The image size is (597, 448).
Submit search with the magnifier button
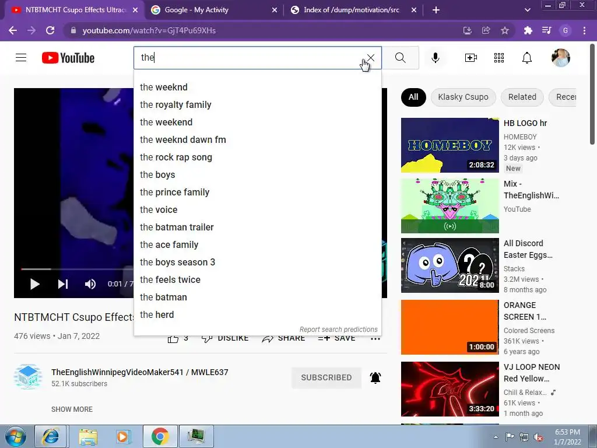coord(400,58)
